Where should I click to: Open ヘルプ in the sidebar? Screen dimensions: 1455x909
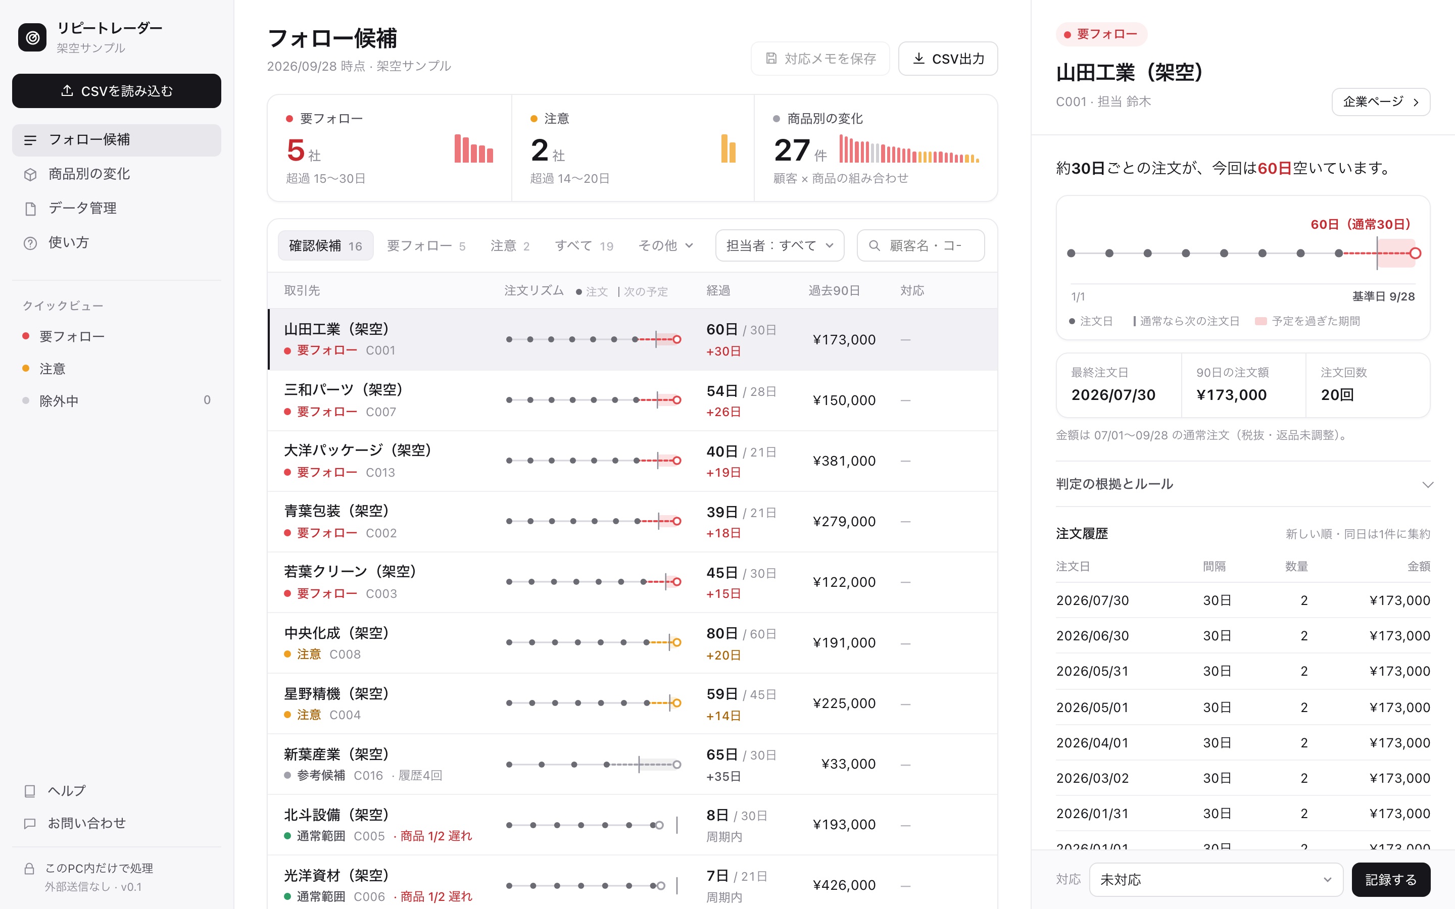coord(117,791)
